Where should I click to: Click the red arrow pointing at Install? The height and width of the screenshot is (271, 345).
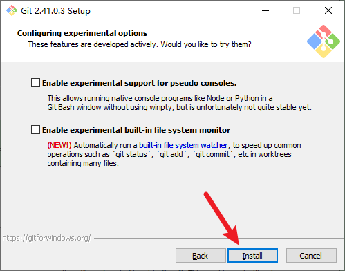click(222, 218)
